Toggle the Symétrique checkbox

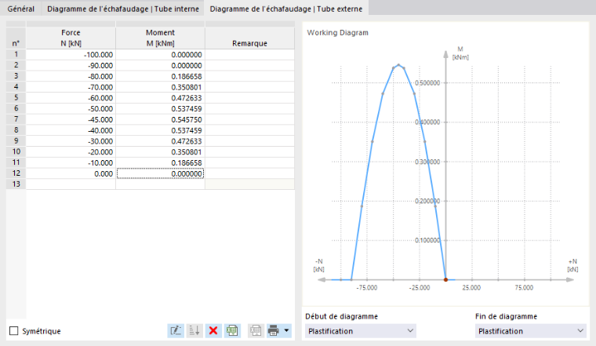(13, 331)
